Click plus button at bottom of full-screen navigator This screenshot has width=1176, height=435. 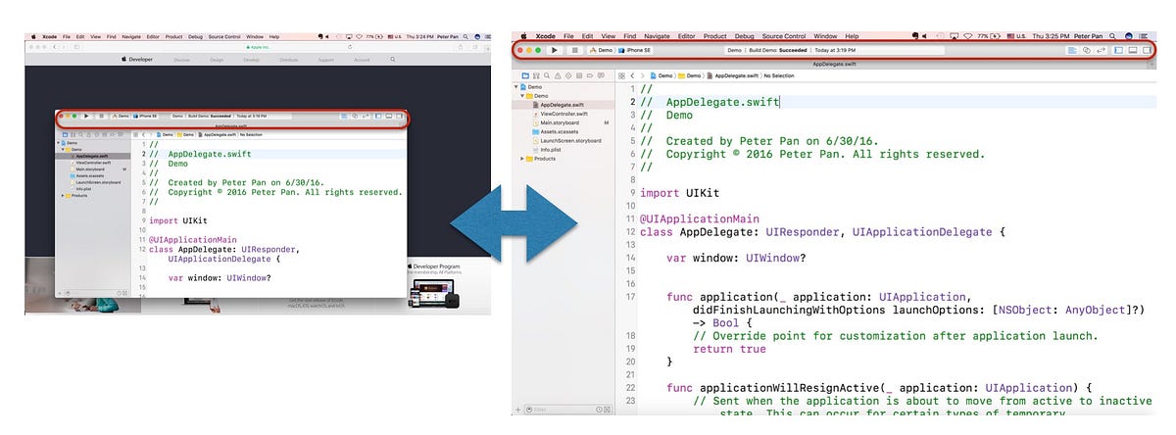tap(517, 410)
